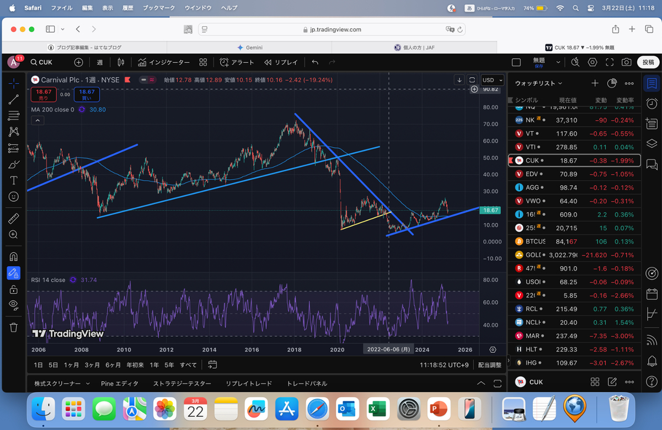
Task: Open the watchlist sidebar bookmark icon
Action: point(652,83)
